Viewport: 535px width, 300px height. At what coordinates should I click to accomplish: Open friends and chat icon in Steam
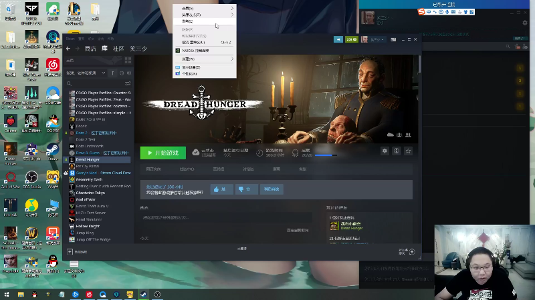pos(412,252)
